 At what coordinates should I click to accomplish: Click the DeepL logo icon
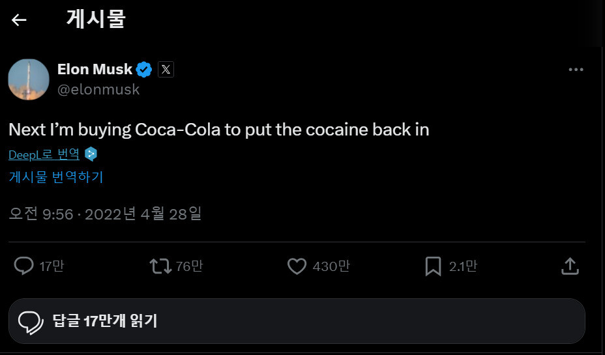(91, 154)
